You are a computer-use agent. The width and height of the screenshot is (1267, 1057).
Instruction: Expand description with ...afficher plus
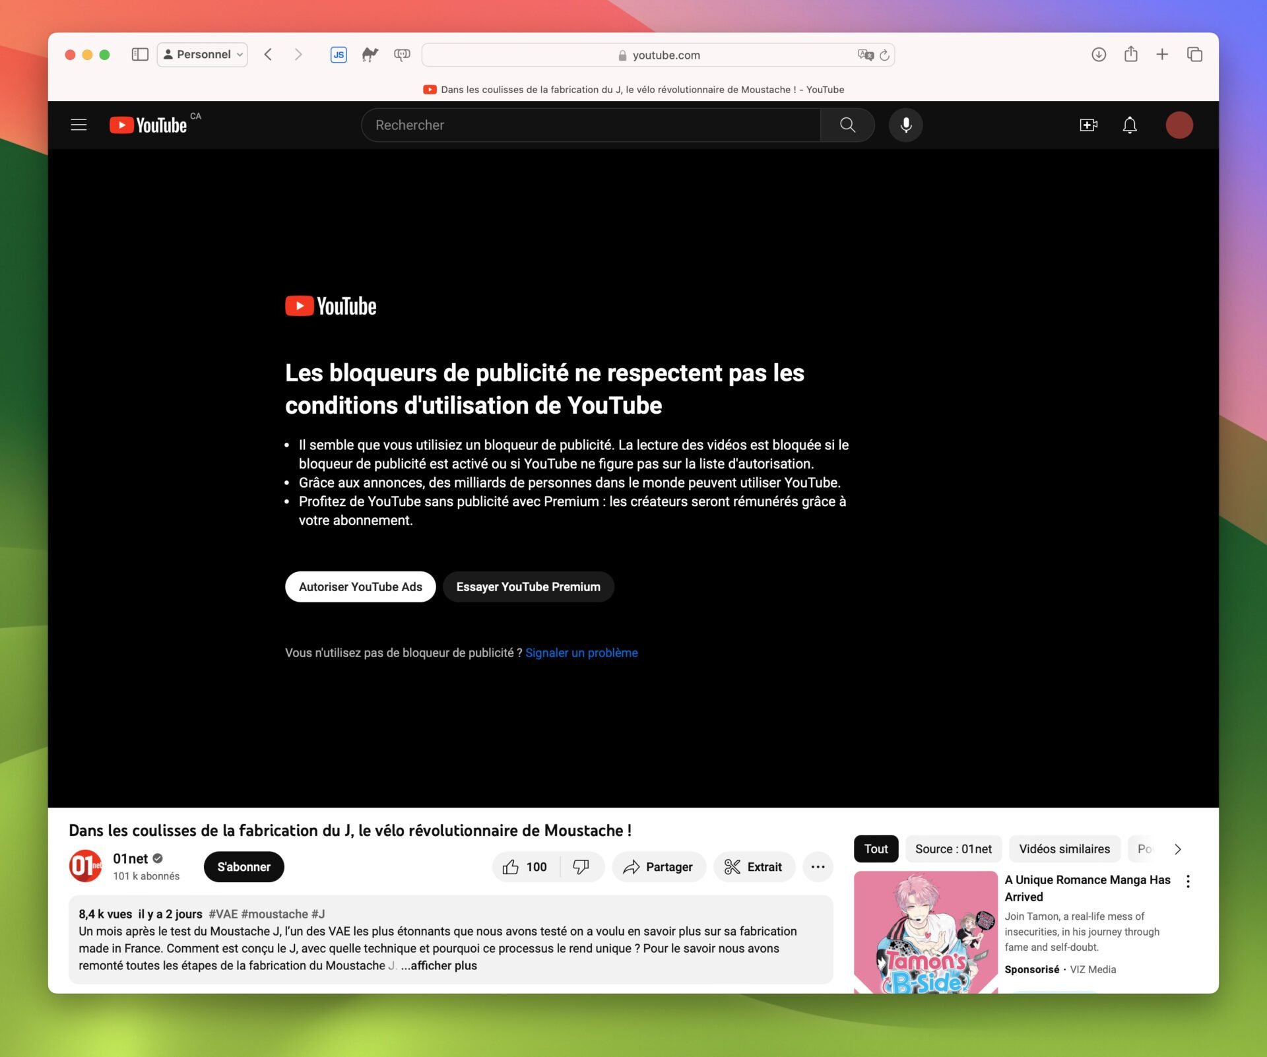tap(439, 965)
